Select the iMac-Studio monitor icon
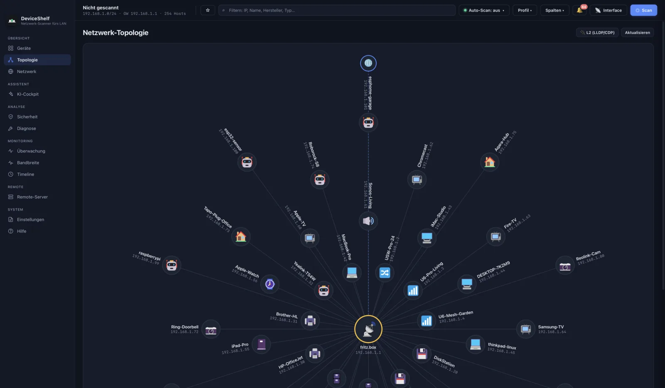This screenshot has height=388, width=665. [427, 238]
